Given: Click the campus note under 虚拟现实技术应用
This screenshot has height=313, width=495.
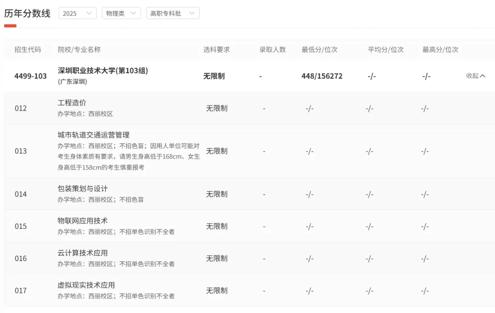Looking at the screenshot, I should 116,296.
